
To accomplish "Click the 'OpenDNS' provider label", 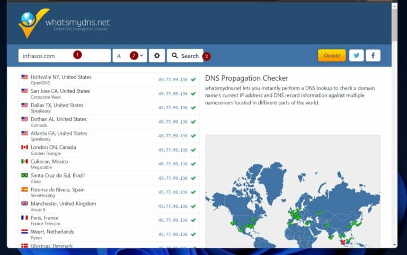I will coord(40,83).
